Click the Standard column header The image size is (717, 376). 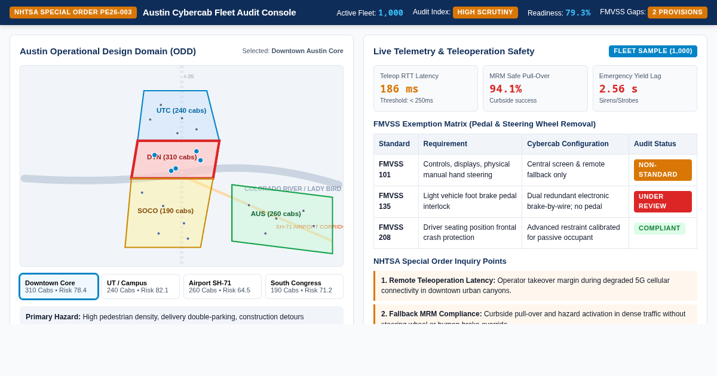396,144
